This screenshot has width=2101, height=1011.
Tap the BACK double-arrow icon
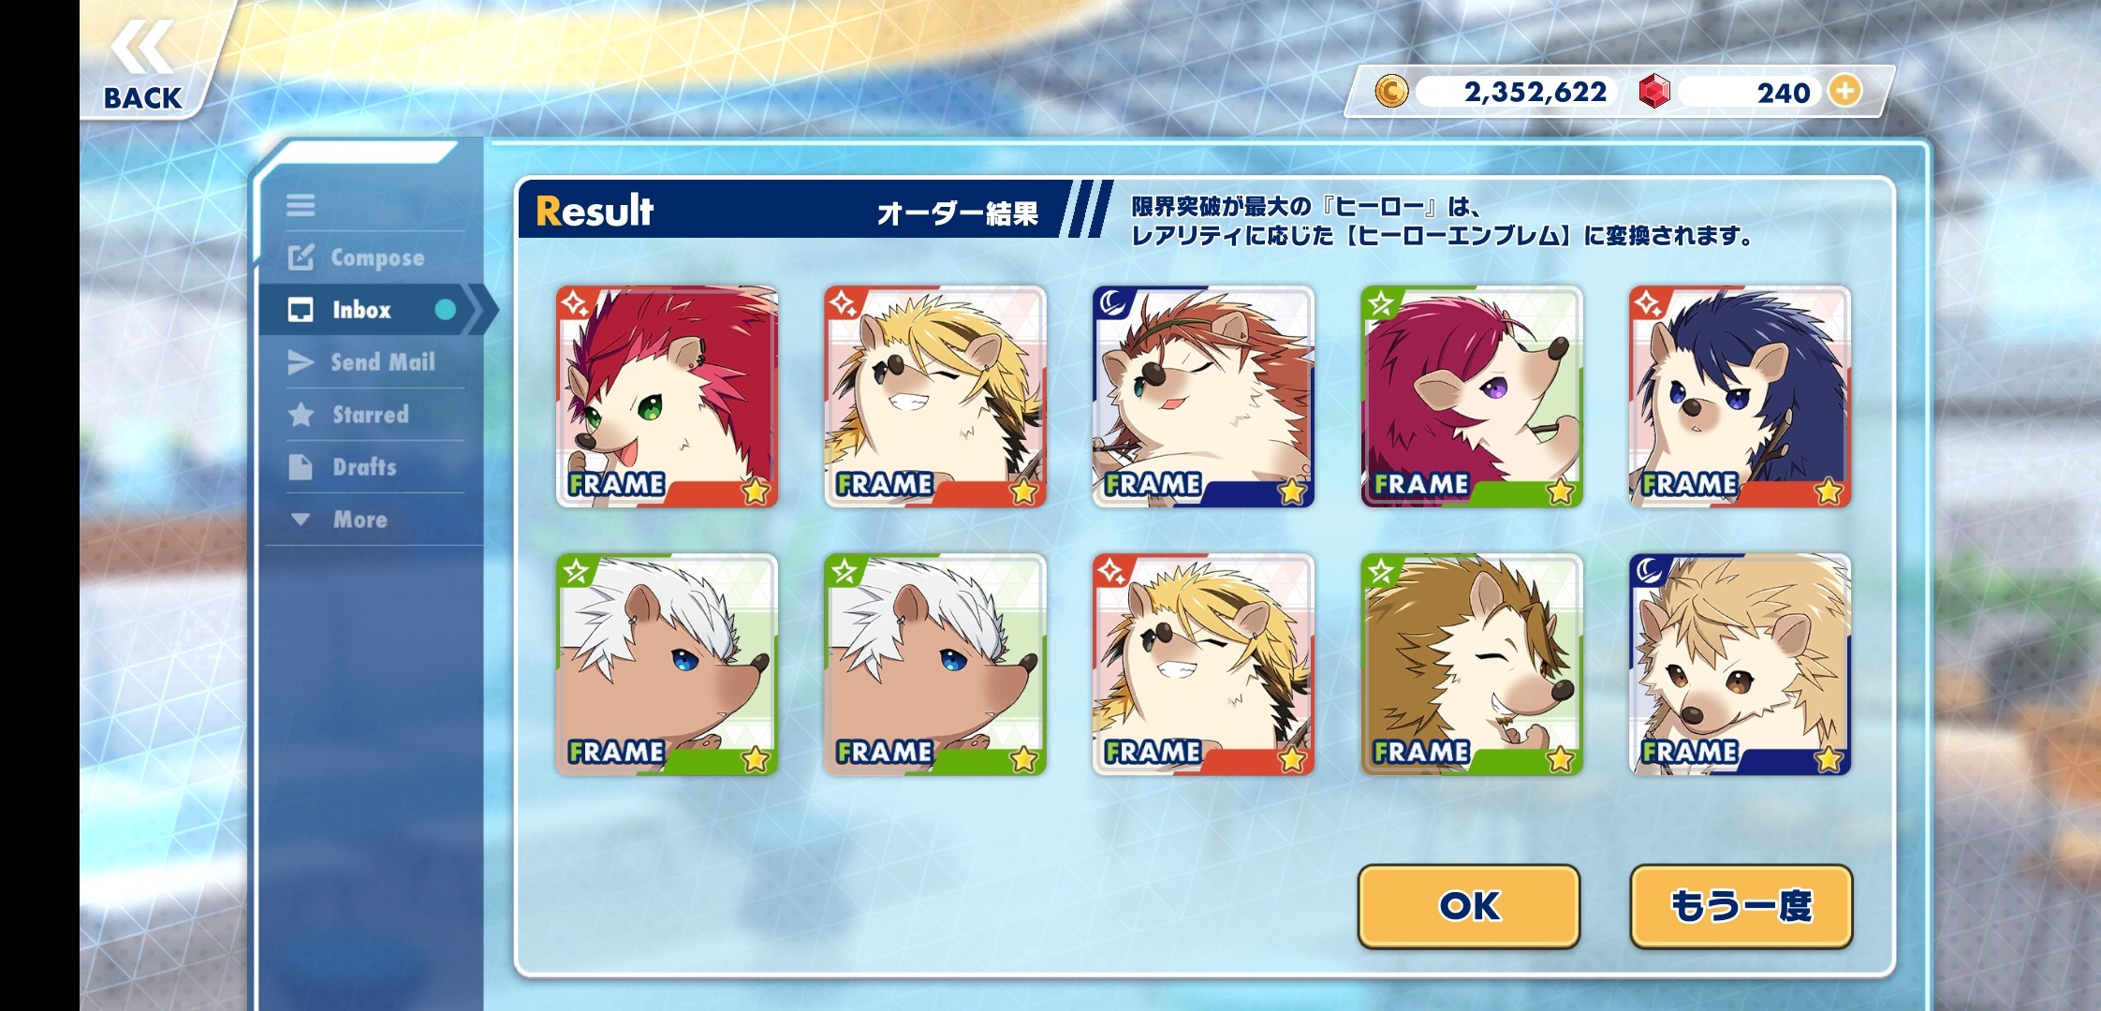point(142,47)
